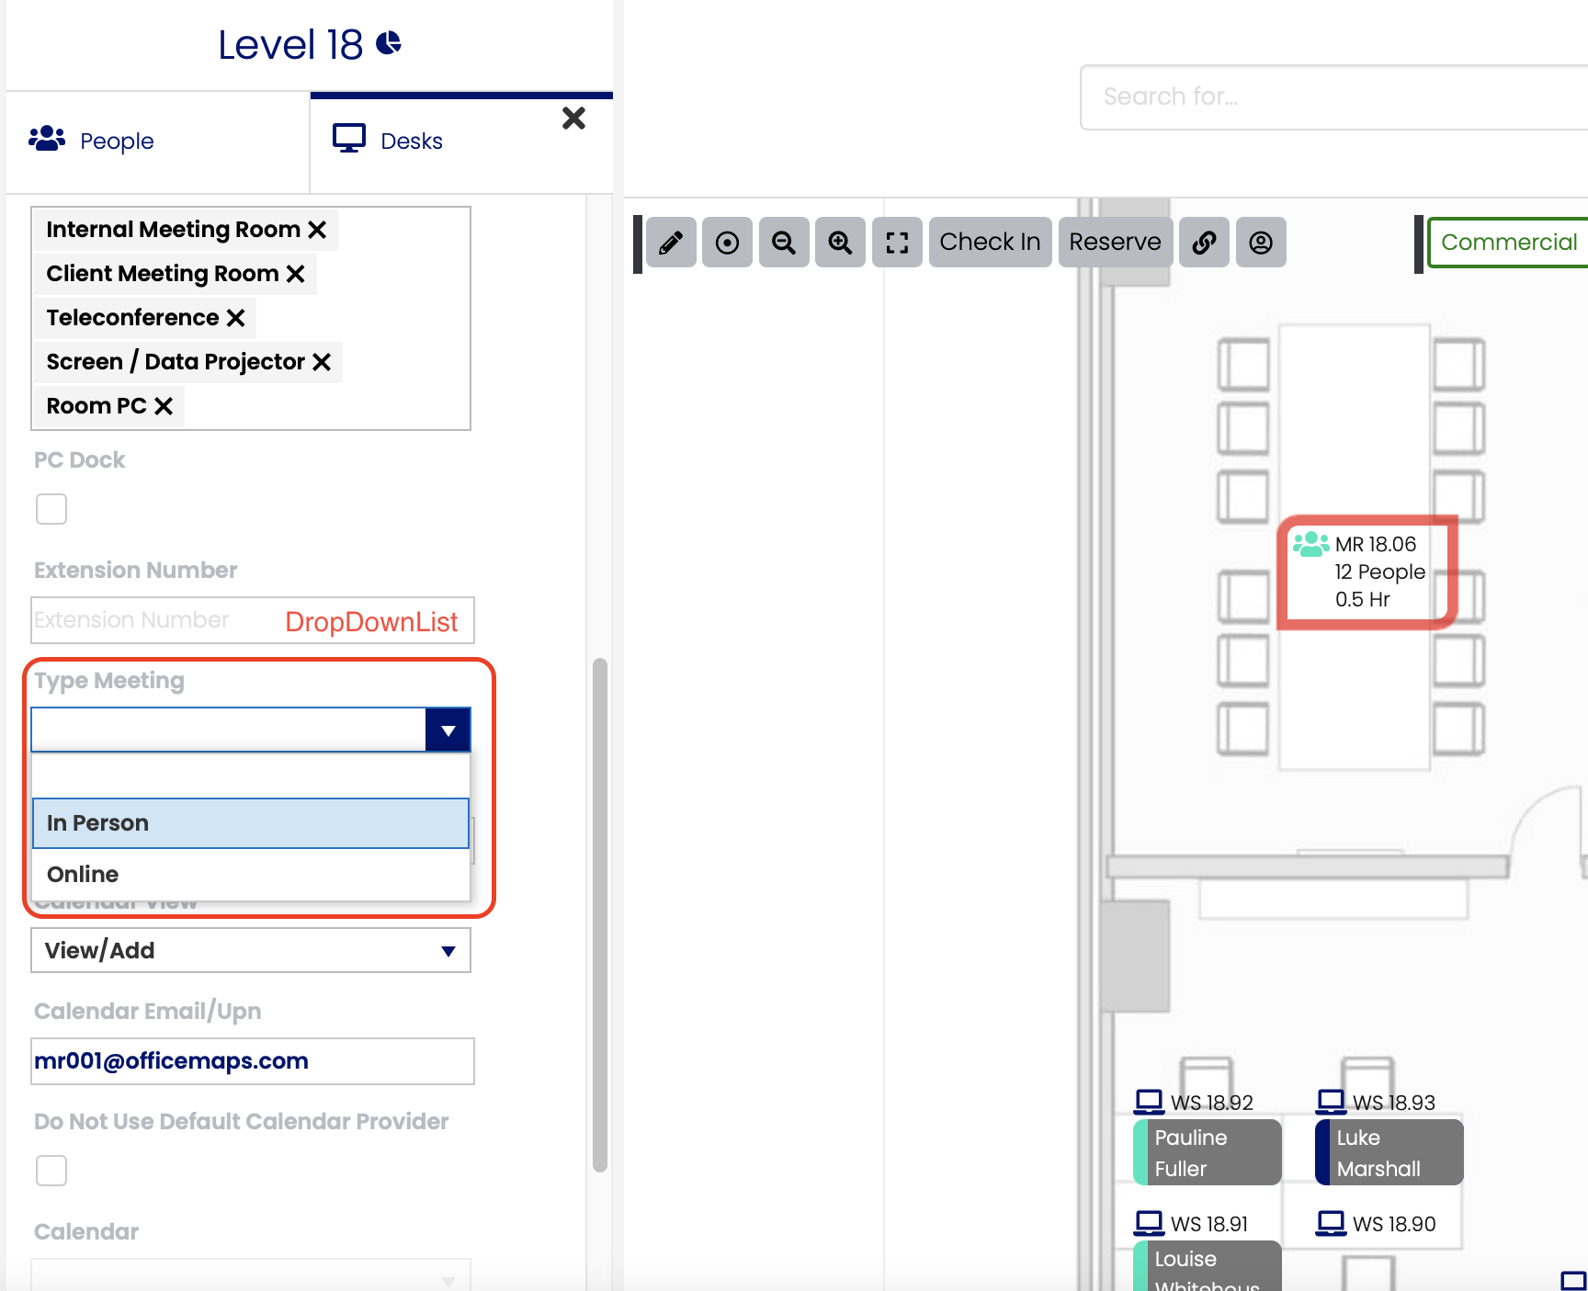Toggle Do Not Use Default Calendar Provider checkbox
The image size is (1588, 1291).
(51, 1171)
